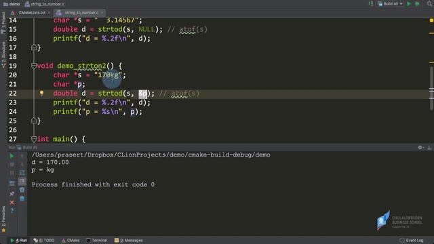434x244 pixels.
Task: Click the down stack trace arrow icon
Action: pos(22,165)
